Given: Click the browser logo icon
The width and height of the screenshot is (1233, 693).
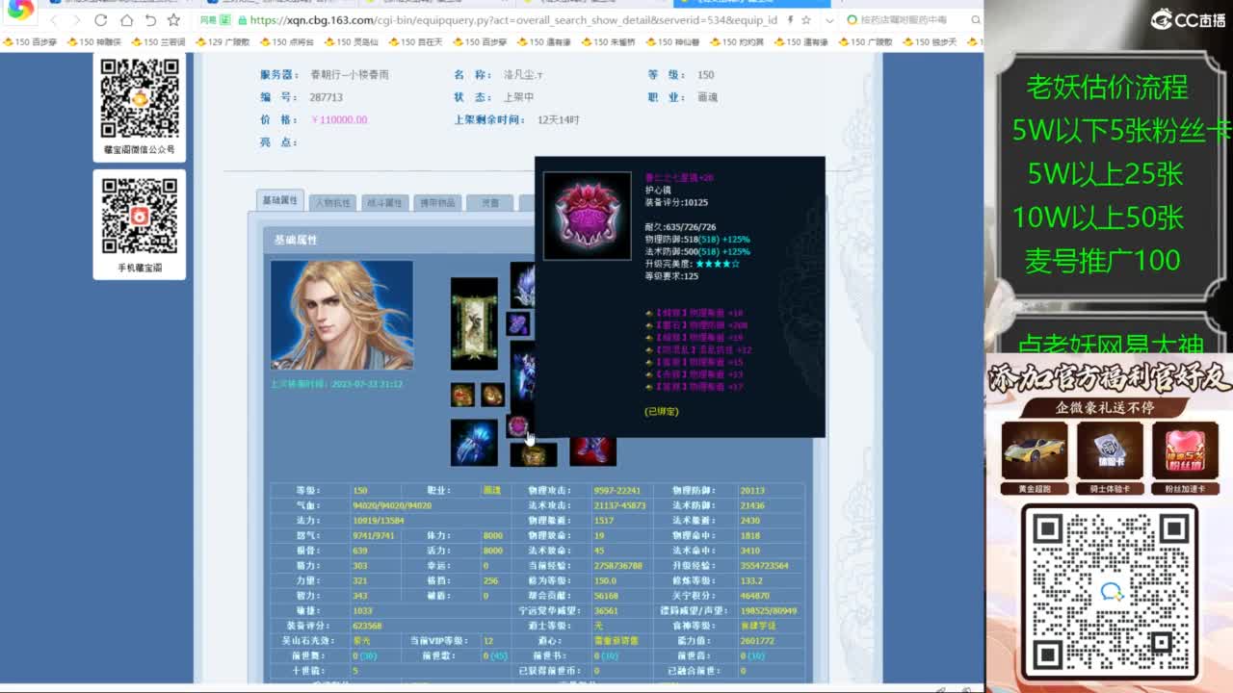Looking at the screenshot, I should (20, 9).
